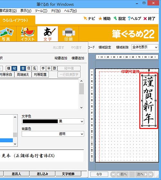Open the 背景色 background color dropdown
The width and height of the screenshot is (161, 180).
[53, 134]
